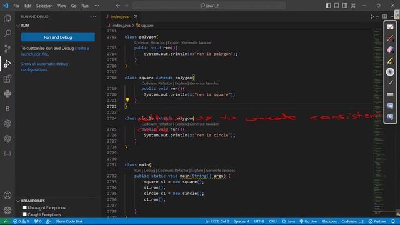
Task: Click Spaces: 4 indentation status item
Action: click(x=242, y=221)
